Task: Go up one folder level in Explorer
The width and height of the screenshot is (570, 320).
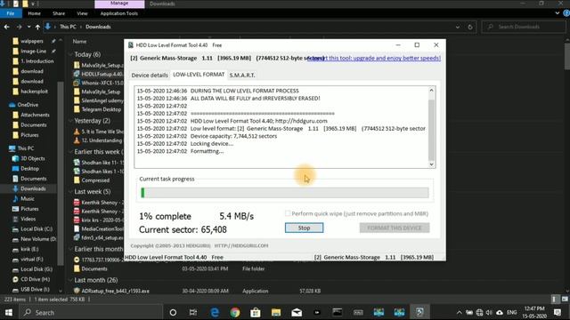Action: (37, 27)
